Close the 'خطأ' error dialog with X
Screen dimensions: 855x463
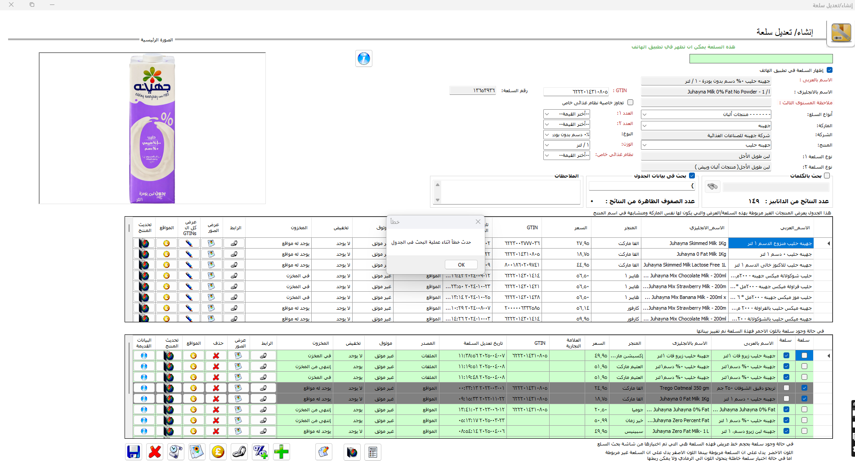point(478,222)
